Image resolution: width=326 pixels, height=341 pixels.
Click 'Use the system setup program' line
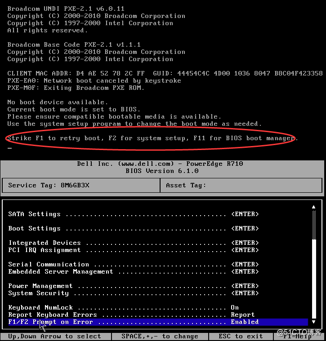point(134,124)
